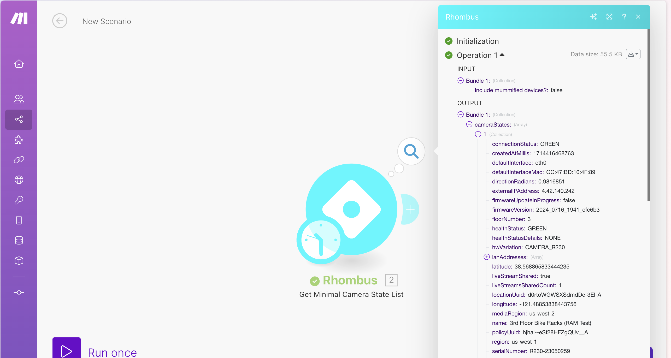Select firmwareUpdateInProgress: false row
Viewport: 671px width, 358px height.
[x=533, y=200]
